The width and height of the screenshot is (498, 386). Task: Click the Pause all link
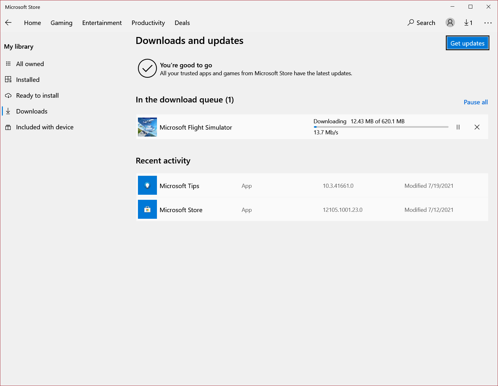click(475, 102)
